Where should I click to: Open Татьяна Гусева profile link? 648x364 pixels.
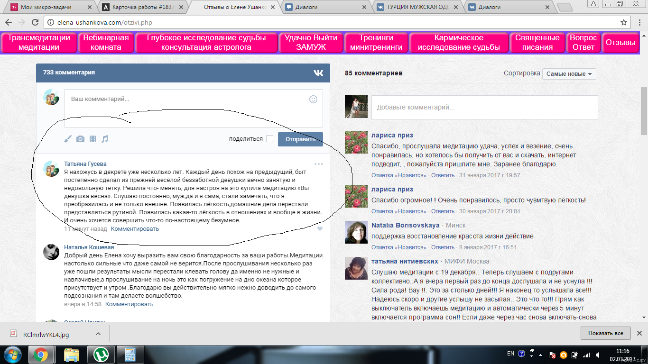(x=85, y=164)
